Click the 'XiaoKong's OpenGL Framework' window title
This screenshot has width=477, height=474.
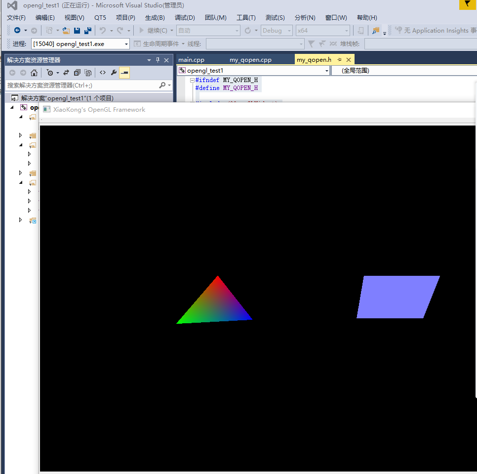pos(99,110)
